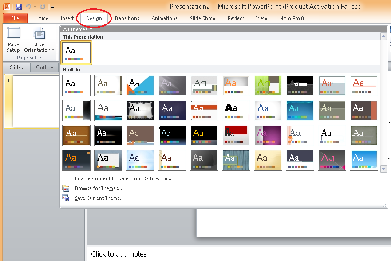The height and width of the screenshot is (261, 391).
Task: Open Customize Quick Access Toolbar dropdown arrow
Action: (x=52, y=7)
